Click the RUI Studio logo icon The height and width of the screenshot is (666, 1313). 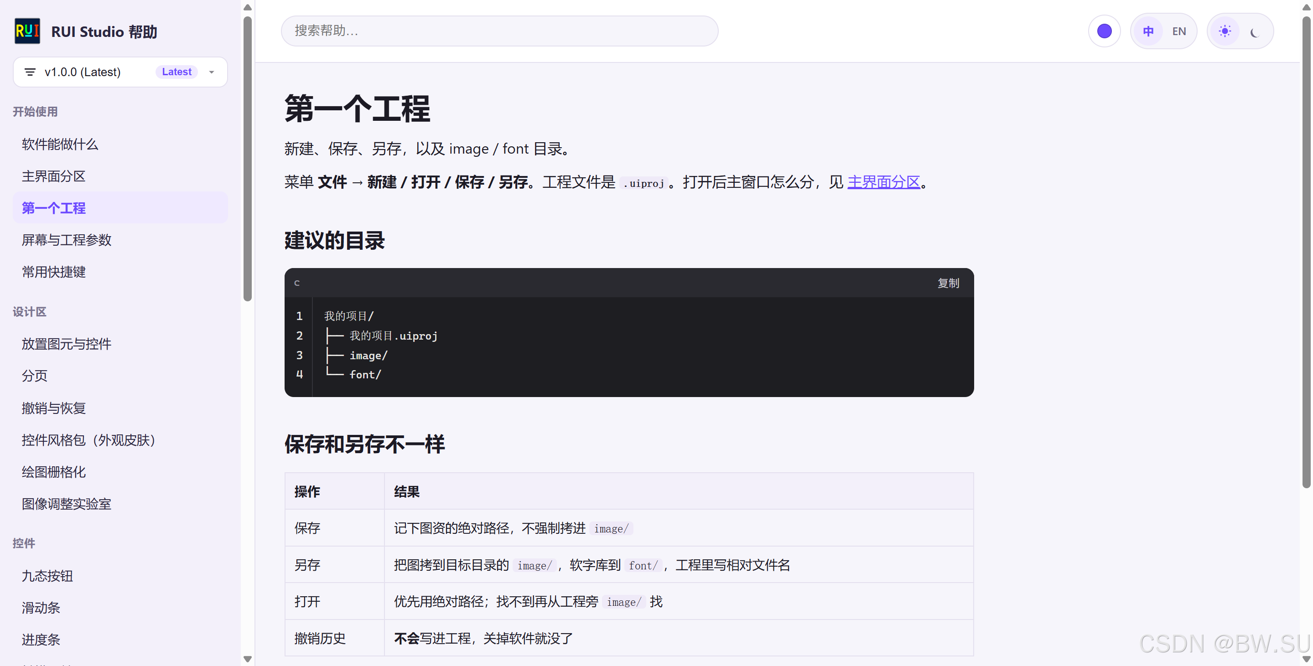coord(27,31)
